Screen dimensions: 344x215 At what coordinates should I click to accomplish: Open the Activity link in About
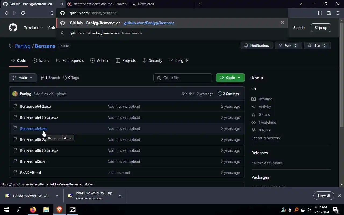coord(261,107)
